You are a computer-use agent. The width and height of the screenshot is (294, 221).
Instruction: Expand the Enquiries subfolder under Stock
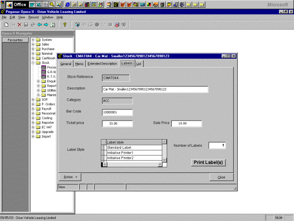tap(38, 81)
